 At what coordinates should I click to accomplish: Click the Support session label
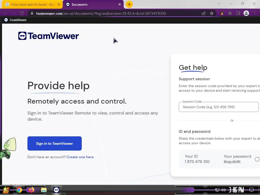(194, 79)
